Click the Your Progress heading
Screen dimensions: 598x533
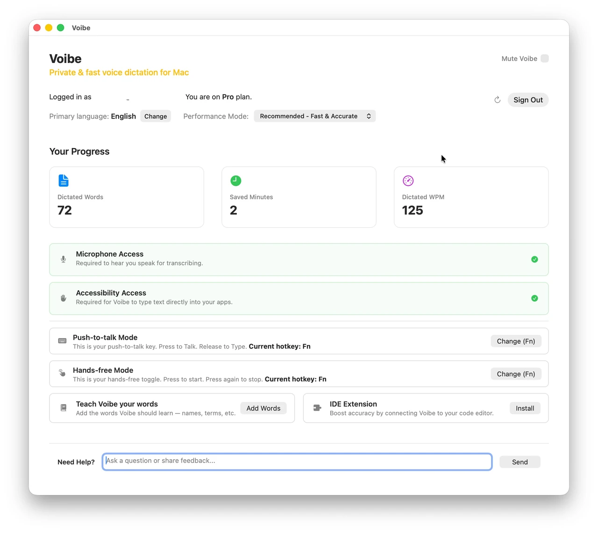79,152
